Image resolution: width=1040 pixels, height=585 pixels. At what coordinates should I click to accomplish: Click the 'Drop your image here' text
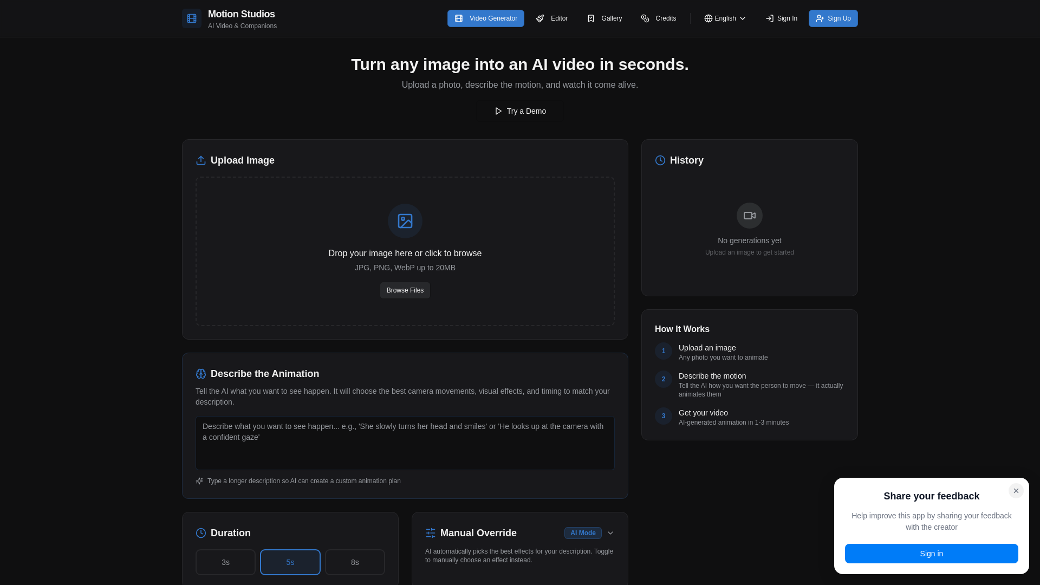click(405, 253)
